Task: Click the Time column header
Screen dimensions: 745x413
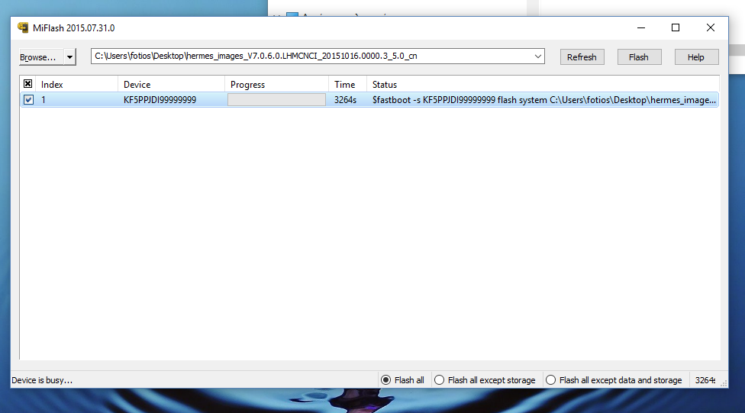Action: coord(347,85)
